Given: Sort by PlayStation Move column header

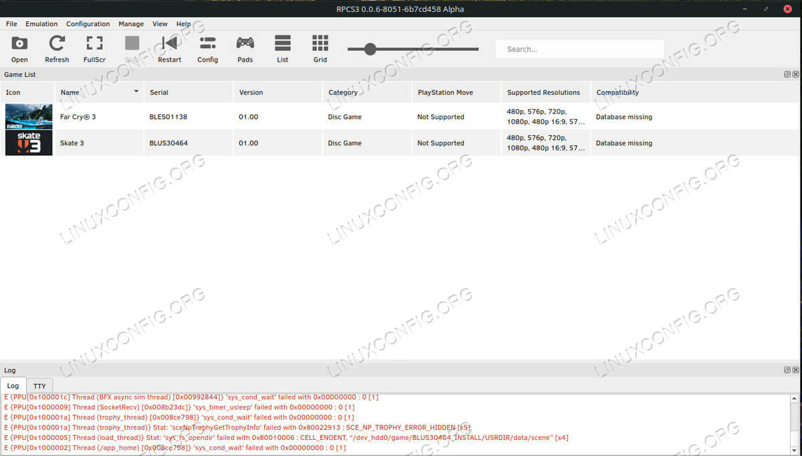Looking at the screenshot, I should click(x=456, y=92).
